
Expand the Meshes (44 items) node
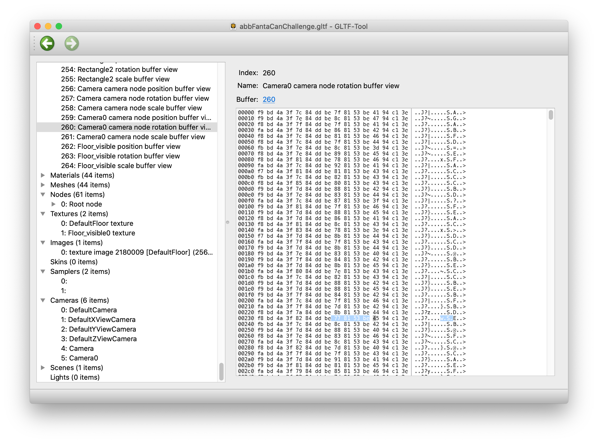[43, 185]
